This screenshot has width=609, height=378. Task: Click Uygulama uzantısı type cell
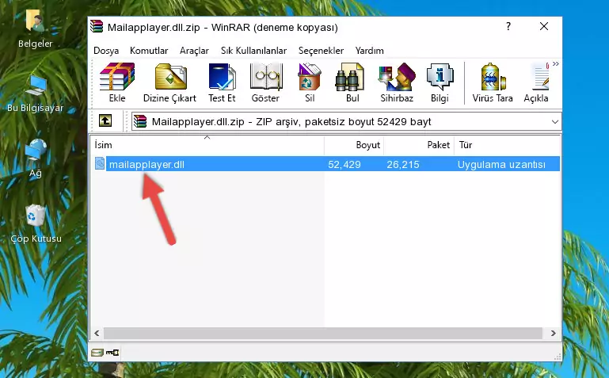[501, 164]
